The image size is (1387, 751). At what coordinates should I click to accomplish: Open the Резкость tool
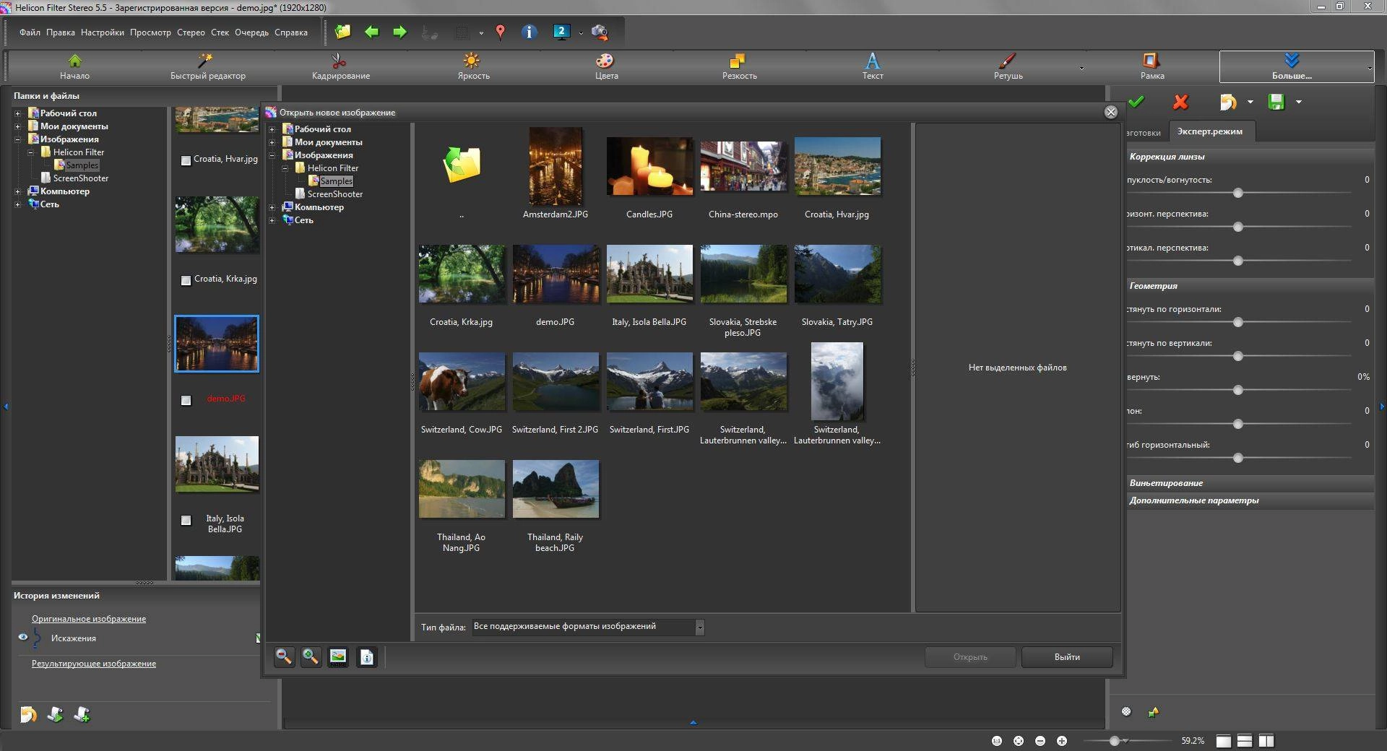(x=739, y=66)
